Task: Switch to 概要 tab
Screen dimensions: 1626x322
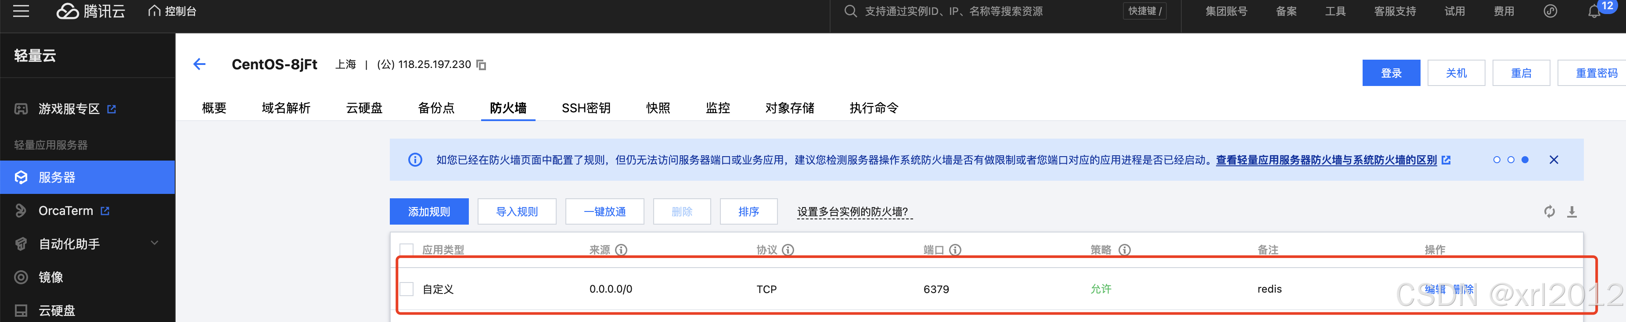Action: (x=214, y=108)
